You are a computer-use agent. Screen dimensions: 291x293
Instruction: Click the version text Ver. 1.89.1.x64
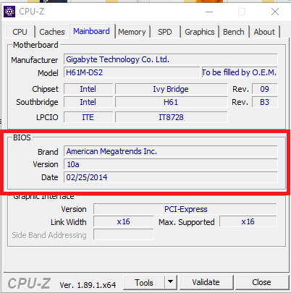point(88,285)
